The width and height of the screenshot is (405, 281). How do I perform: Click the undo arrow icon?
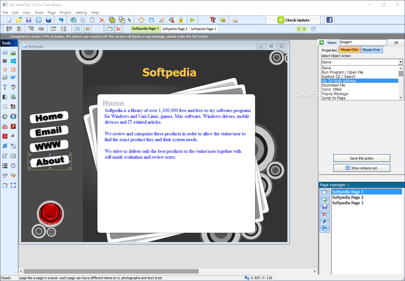coord(61,20)
